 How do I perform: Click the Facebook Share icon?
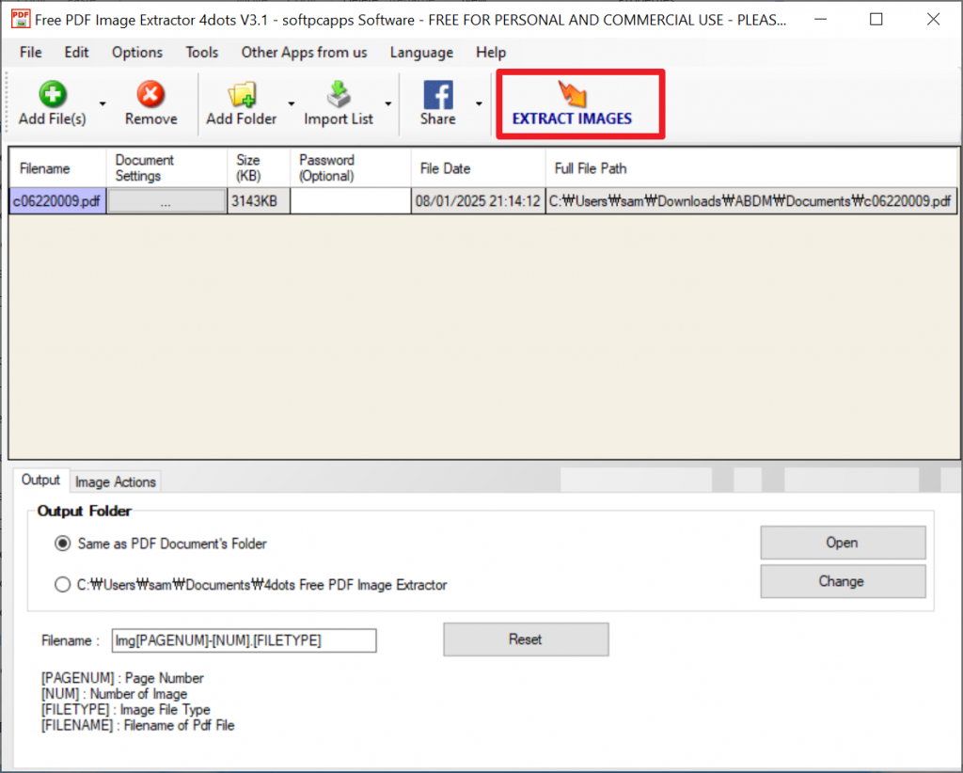[x=438, y=94]
